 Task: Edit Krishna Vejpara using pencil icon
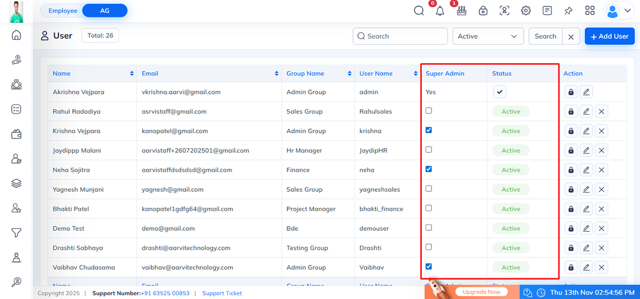(x=586, y=131)
